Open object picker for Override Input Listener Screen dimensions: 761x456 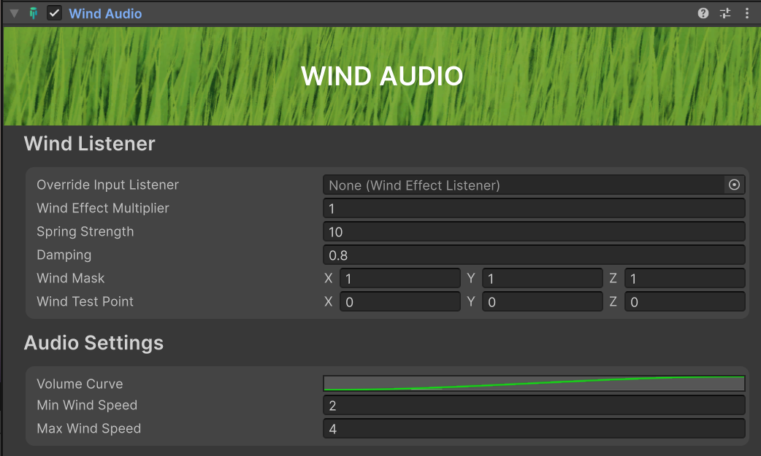(x=734, y=185)
